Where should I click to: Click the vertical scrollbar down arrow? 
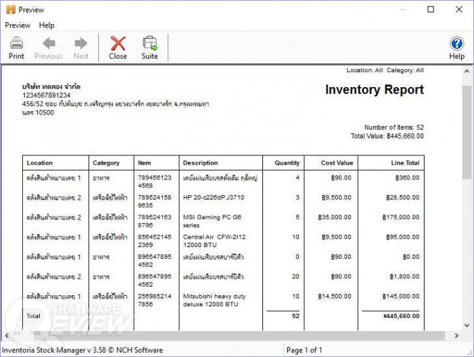tap(467, 325)
